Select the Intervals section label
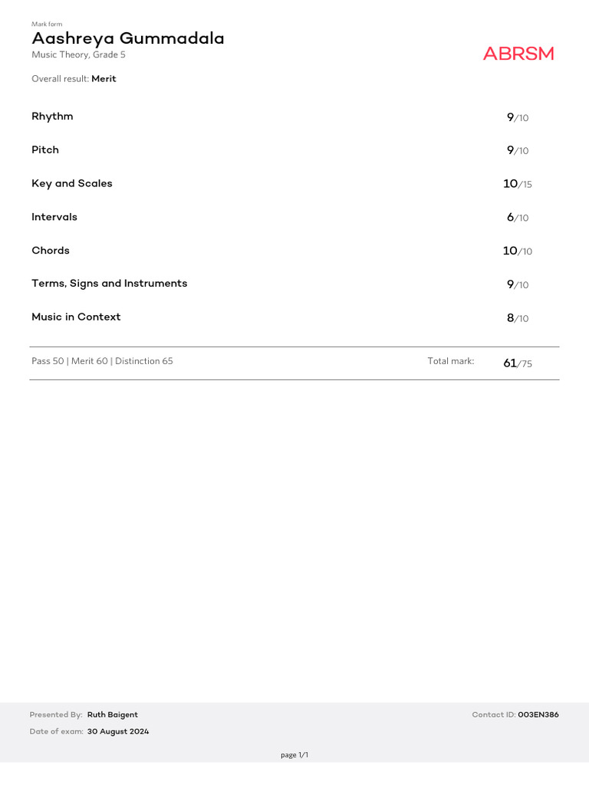The height and width of the screenshot is (785, 589). [54, 218]
